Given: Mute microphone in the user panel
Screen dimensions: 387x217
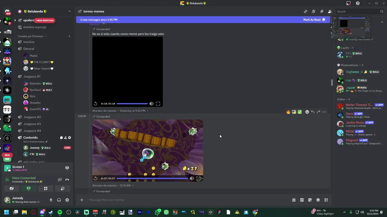Looking at the screenshot, I should click(x=51, y=200).
